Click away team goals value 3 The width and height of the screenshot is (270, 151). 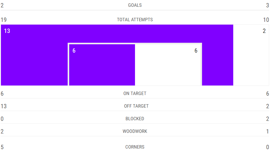pos(268,5)
